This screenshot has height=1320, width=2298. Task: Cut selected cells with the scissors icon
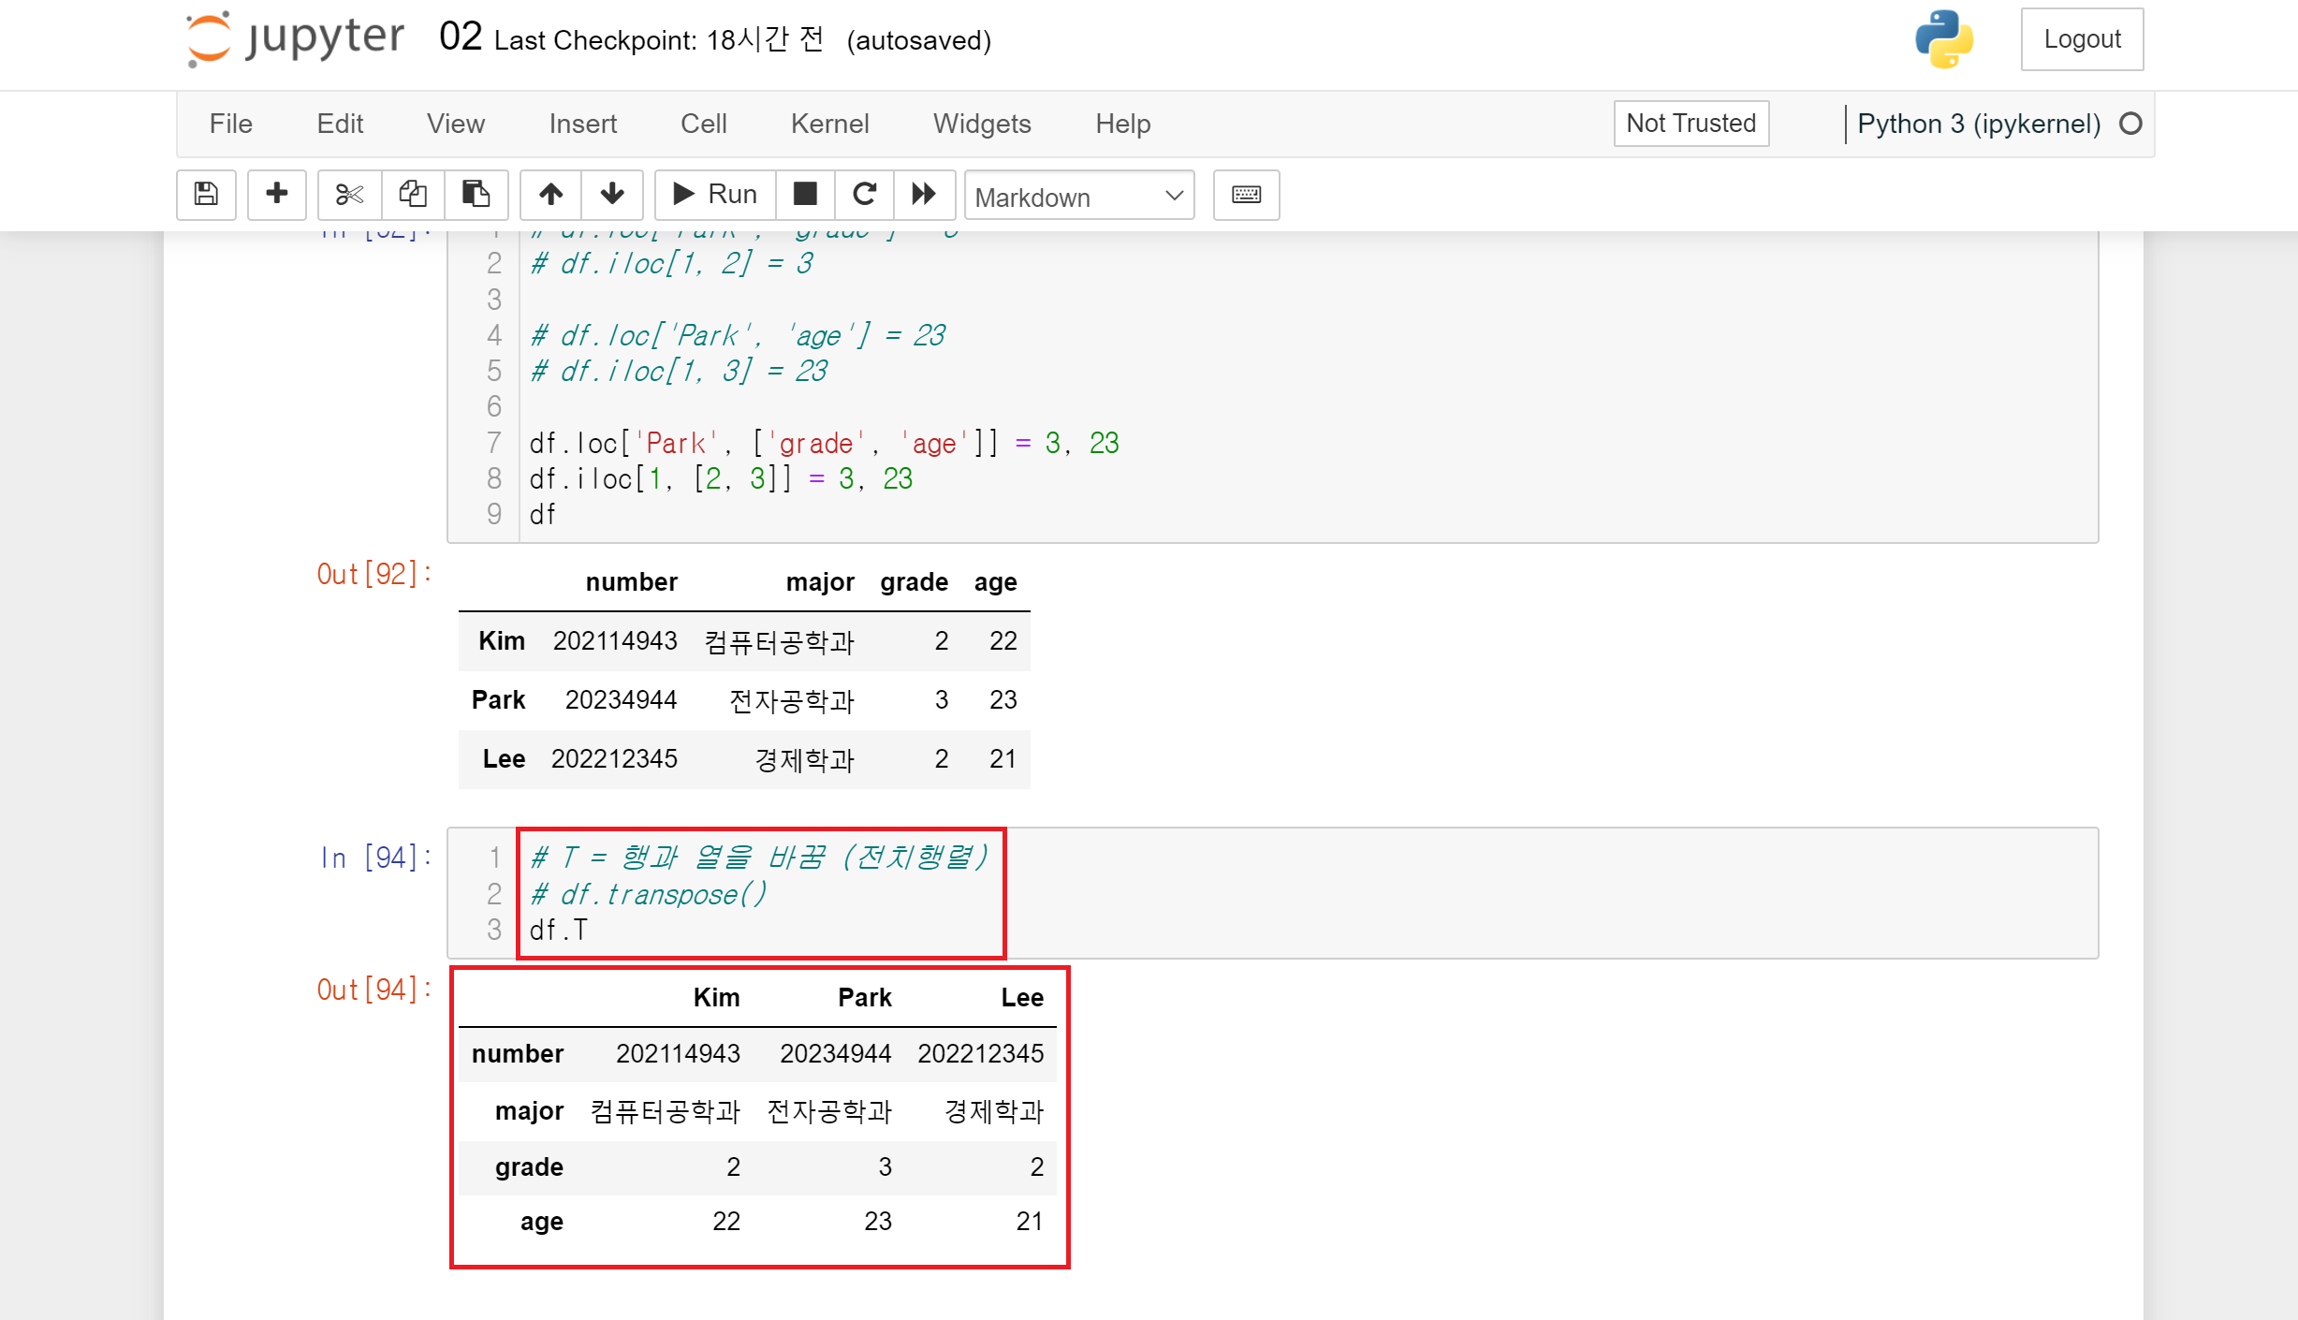click(349, 195)
